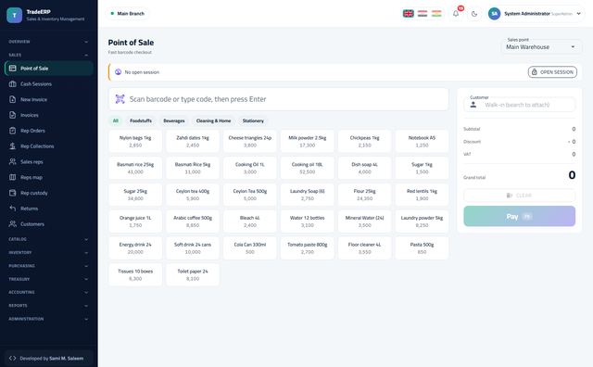
Task: Expand the Inventory sidebar section
Action: [48, 252]
